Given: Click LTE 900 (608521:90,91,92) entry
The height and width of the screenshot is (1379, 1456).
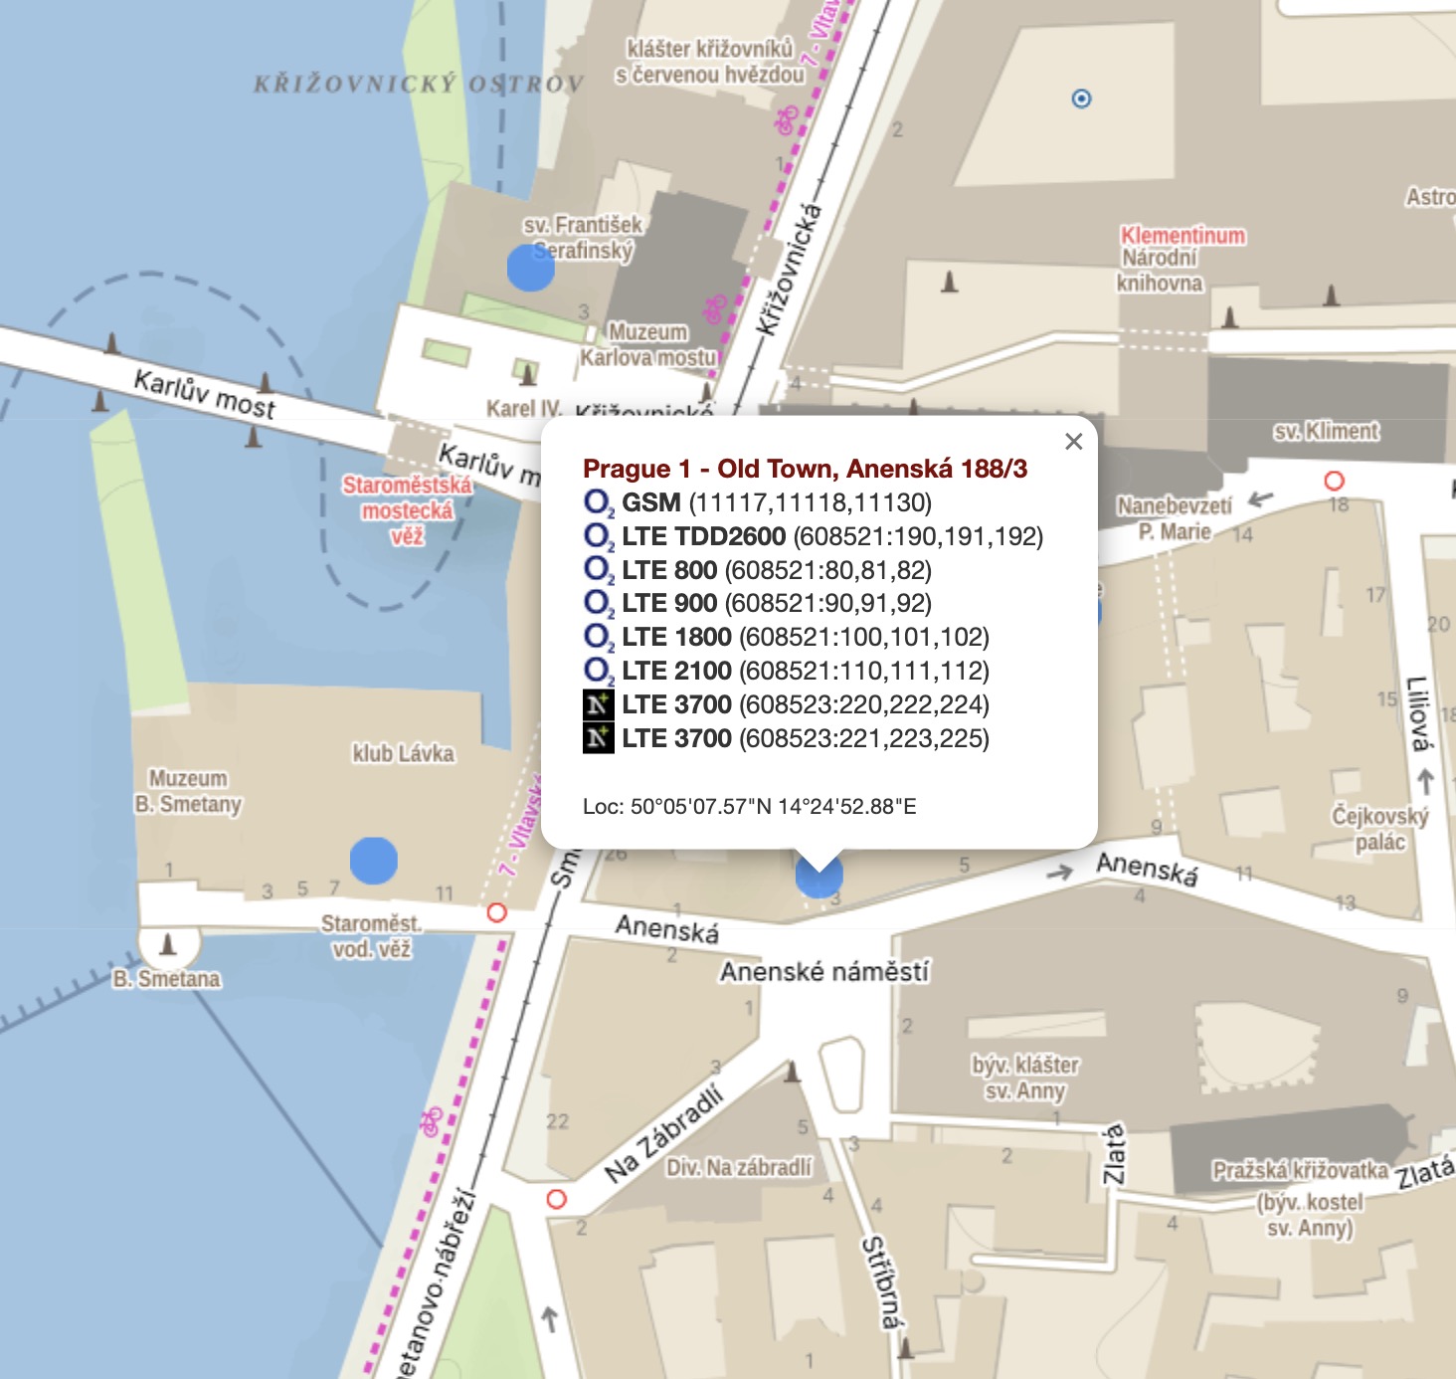Looking at the screenshot, I should (777, 603).
